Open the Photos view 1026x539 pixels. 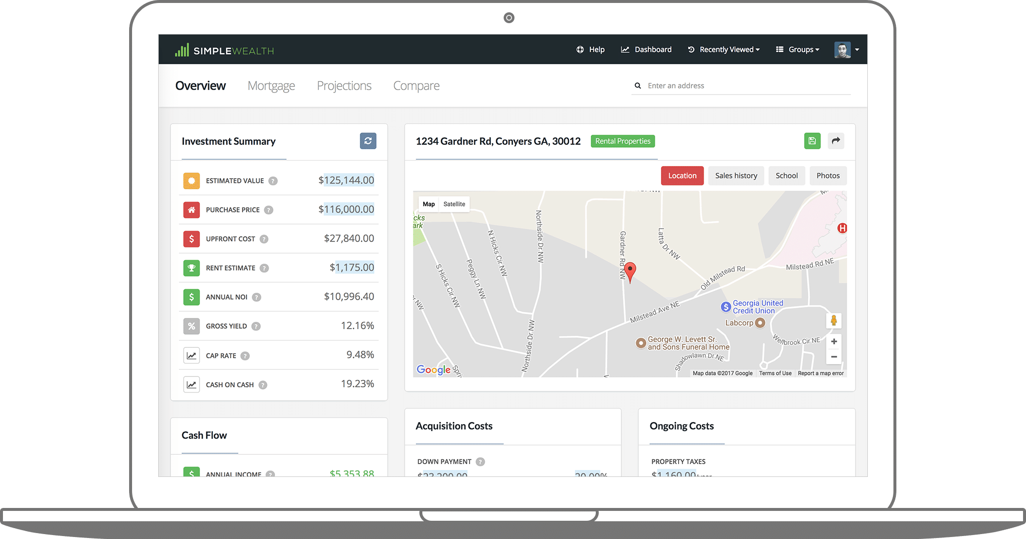(x=828, y=175)
